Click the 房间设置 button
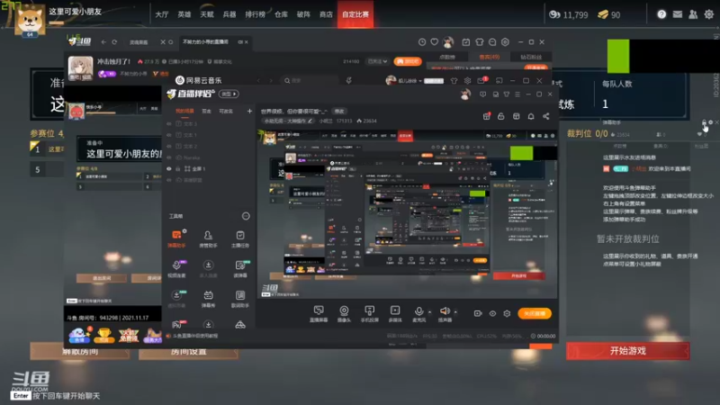The image size is (720, 405). tap(188, 352)
